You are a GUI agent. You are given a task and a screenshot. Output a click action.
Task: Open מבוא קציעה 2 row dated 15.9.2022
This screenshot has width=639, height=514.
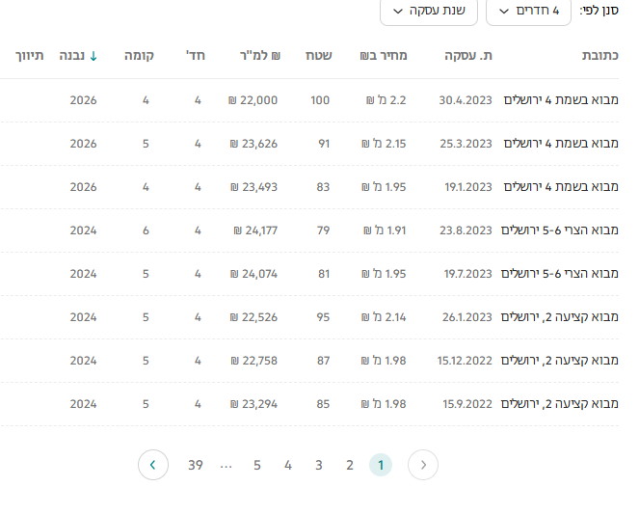click(561, 404)
